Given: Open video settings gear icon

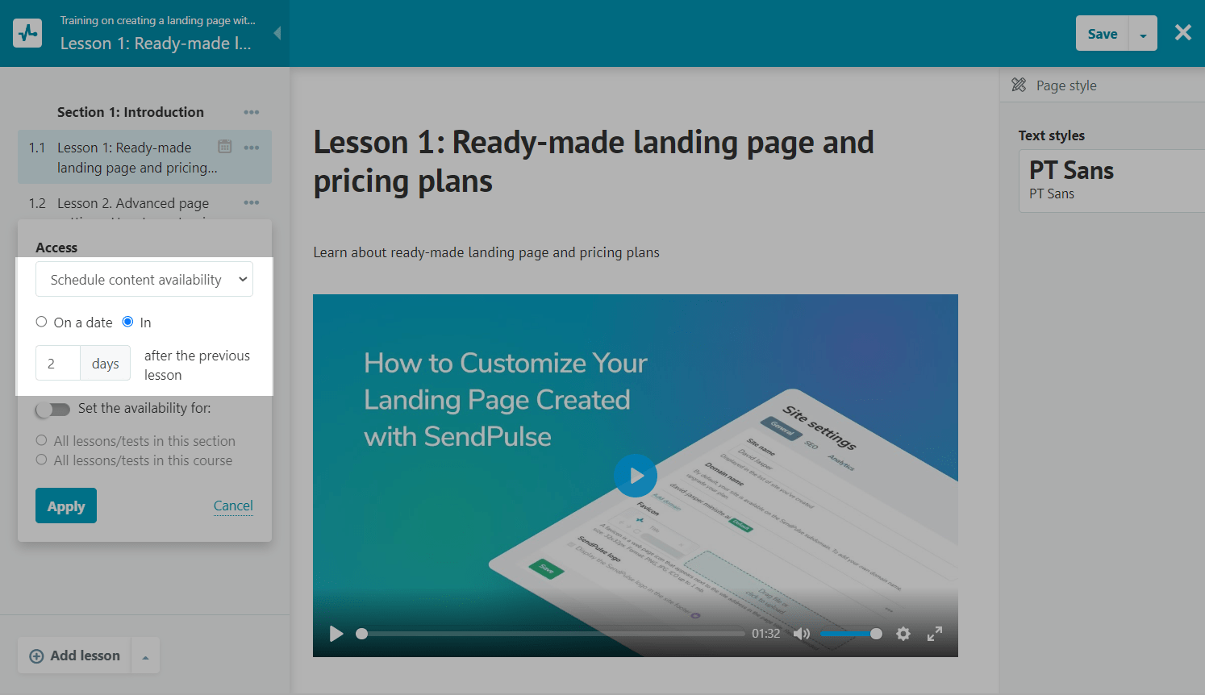Looking at the screenshot, I should tap(903, 634).
